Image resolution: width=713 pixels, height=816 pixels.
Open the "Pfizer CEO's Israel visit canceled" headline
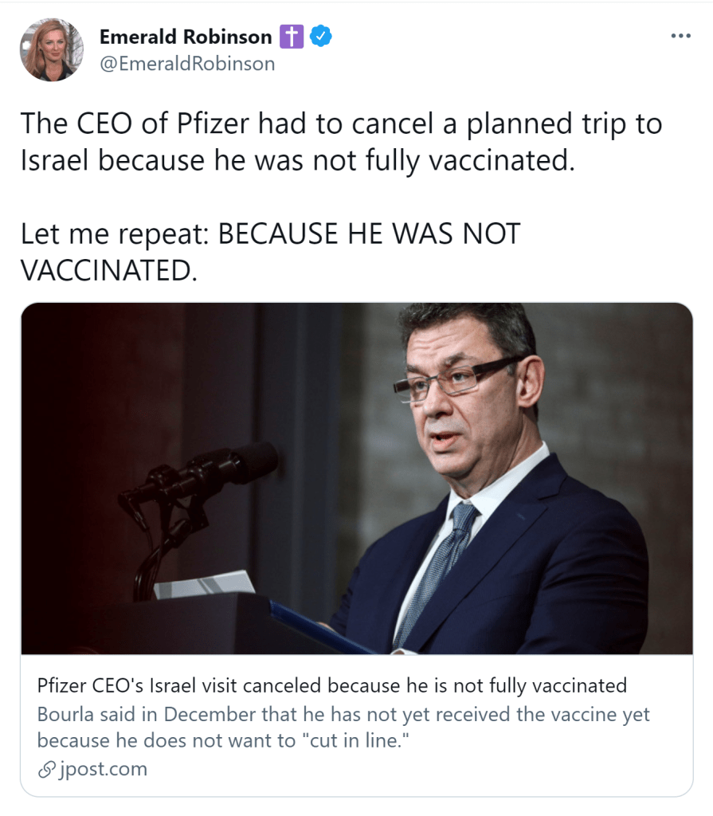click(331, 685)
